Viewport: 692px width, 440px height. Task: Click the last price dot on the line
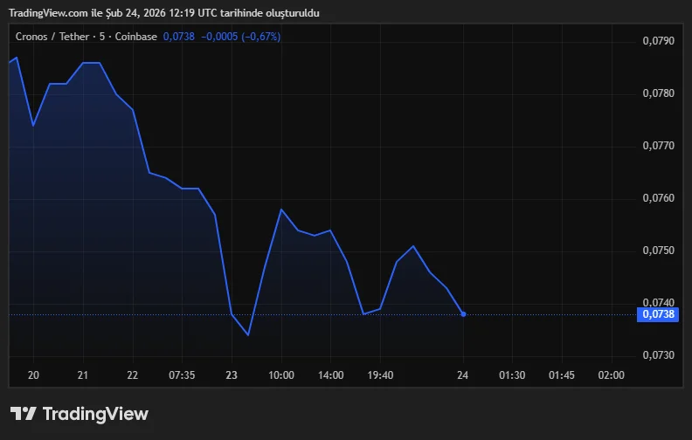pyautogui.click(x=463, y=313)
